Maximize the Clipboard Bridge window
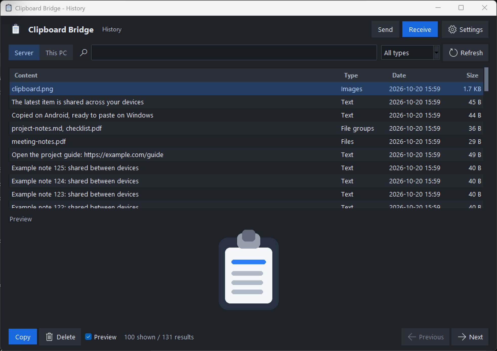 tap(461, 8)
